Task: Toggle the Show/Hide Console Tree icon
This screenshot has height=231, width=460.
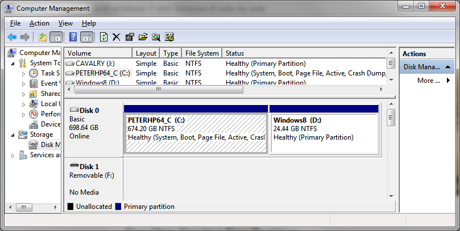Action: (56, 37)
